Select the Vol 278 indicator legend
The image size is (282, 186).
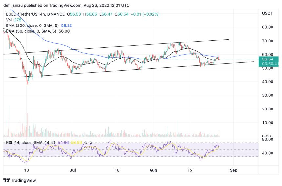pos(14,20)
